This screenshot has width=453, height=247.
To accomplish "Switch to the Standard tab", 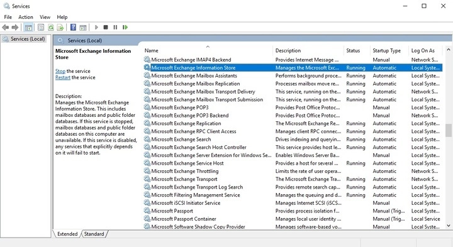I will click(x=94, y=234).
